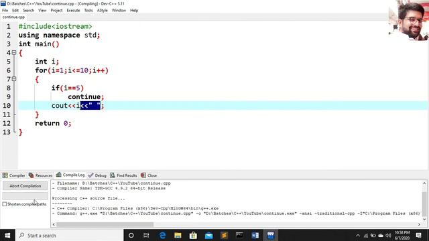Collapse the main function fold at line 4

(x=14, y=52)
